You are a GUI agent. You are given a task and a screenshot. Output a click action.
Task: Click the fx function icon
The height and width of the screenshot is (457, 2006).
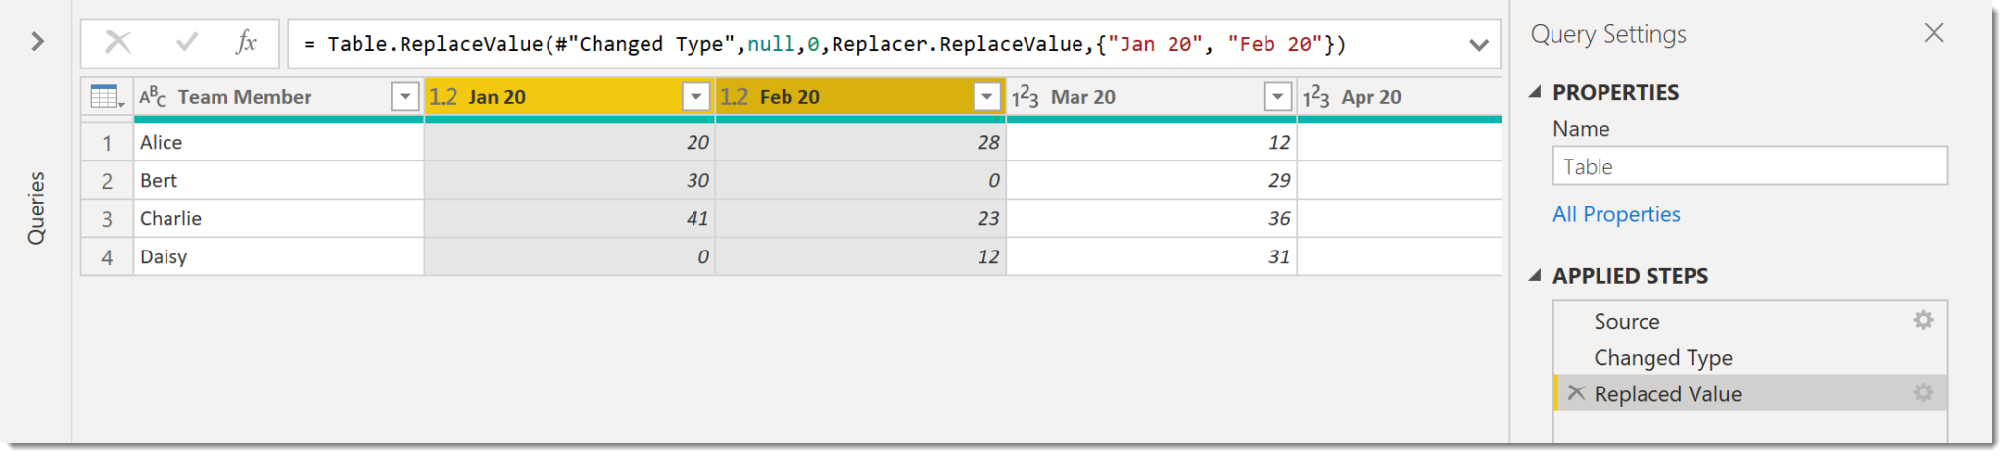click(246, 42)
